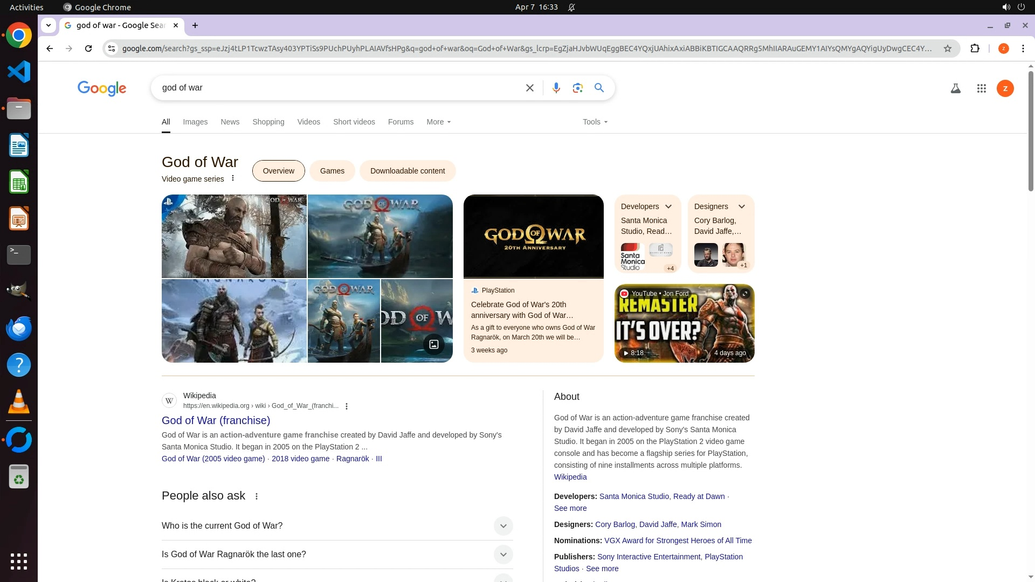Click the voice search microphone icon
1035x582 pixels.
point(556,88)
